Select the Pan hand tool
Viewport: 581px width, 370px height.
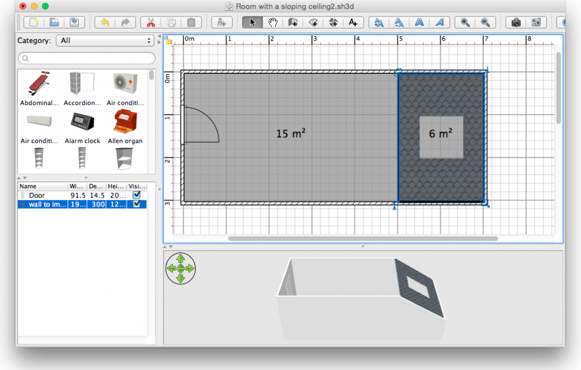(273, 22)
